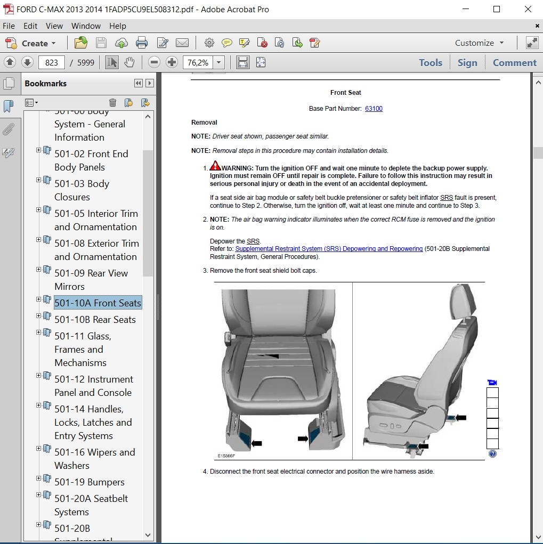The height and width of the screenshot is (544, 543).
Task: Click the document vertical scrollbar thumb
Action: [538, 152]
